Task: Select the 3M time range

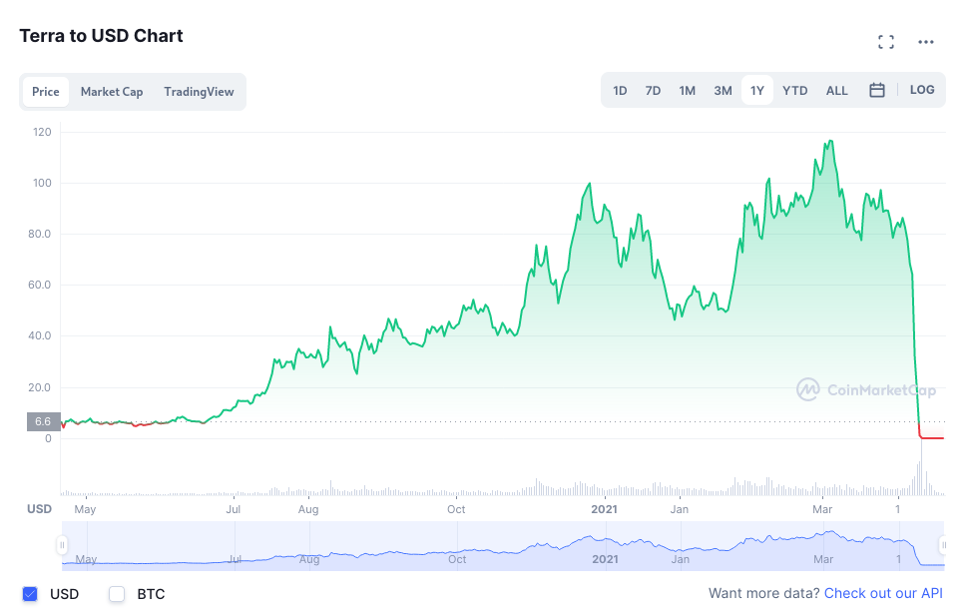Action: click(723, 91)
